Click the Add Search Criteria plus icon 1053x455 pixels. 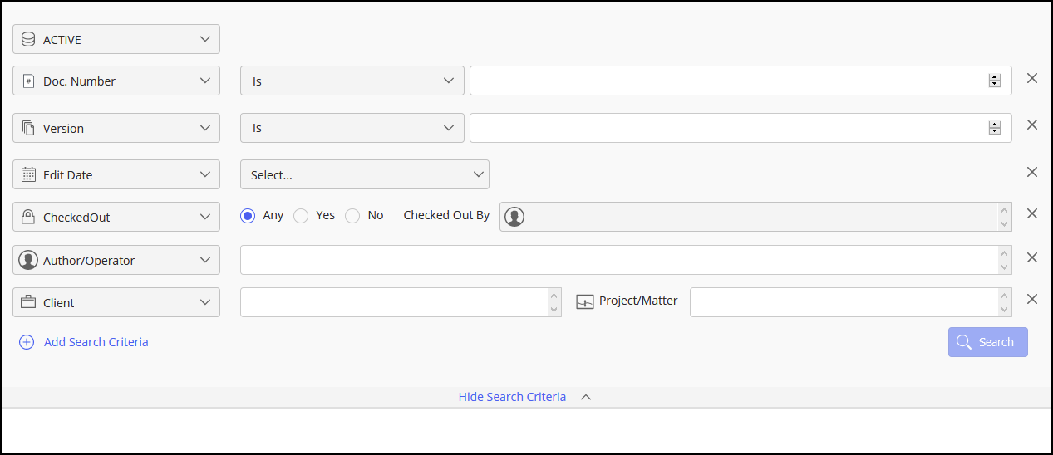[x=27, y=342]
